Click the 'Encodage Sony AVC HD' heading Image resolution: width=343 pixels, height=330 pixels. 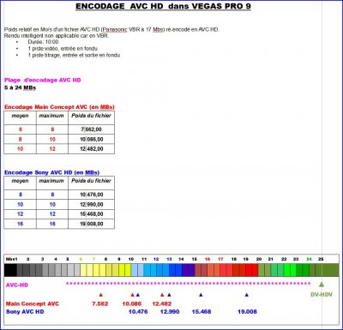point(51,172)
